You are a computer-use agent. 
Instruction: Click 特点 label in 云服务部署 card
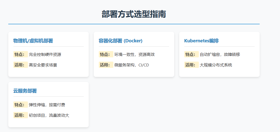click(x=20, y=104)
